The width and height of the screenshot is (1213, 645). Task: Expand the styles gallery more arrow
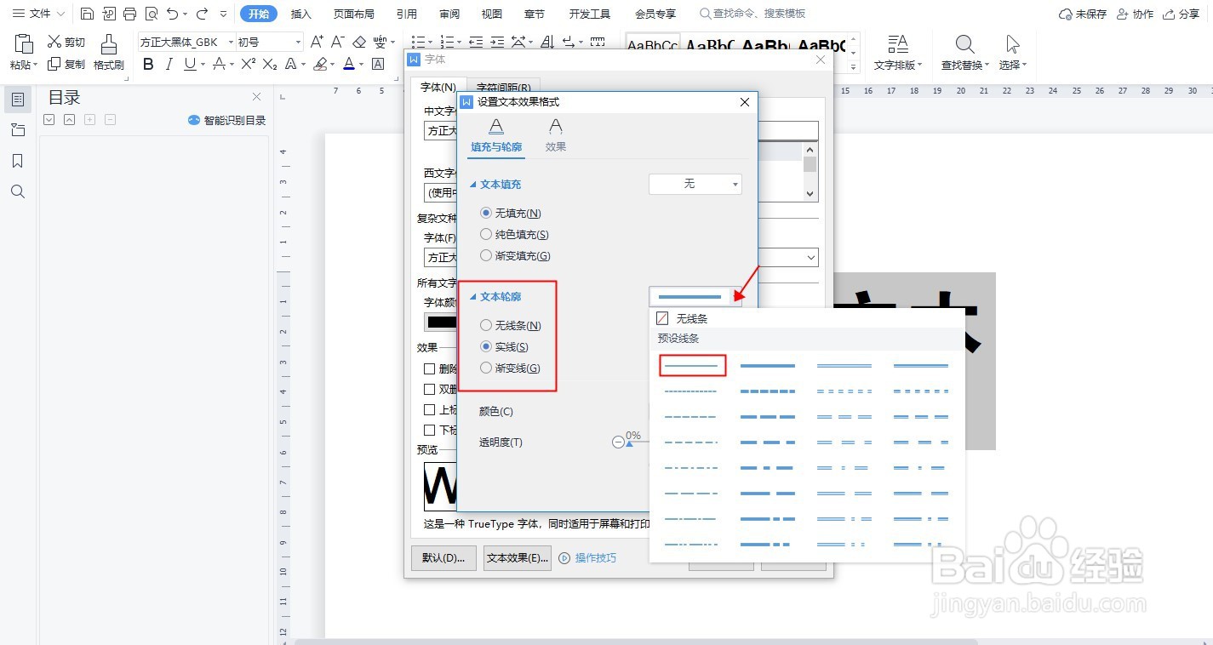pyautogui.click(x=855, y=67)
